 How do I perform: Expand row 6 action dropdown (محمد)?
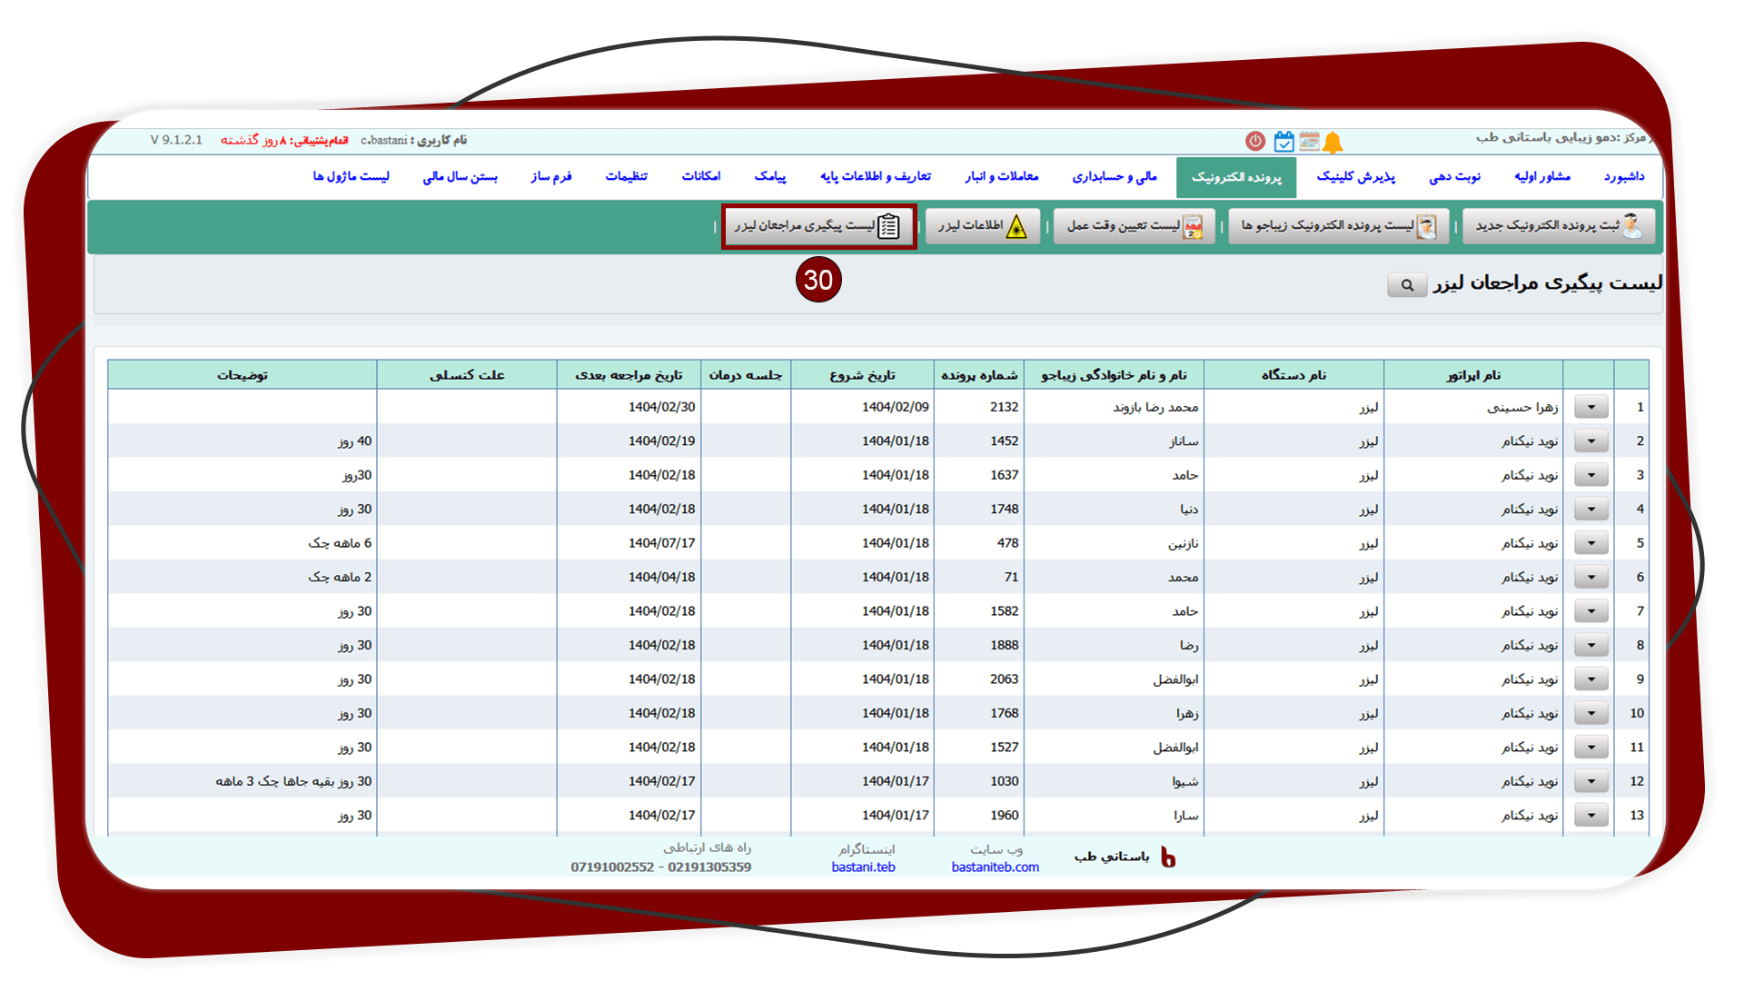click(x=1590, y=578)
